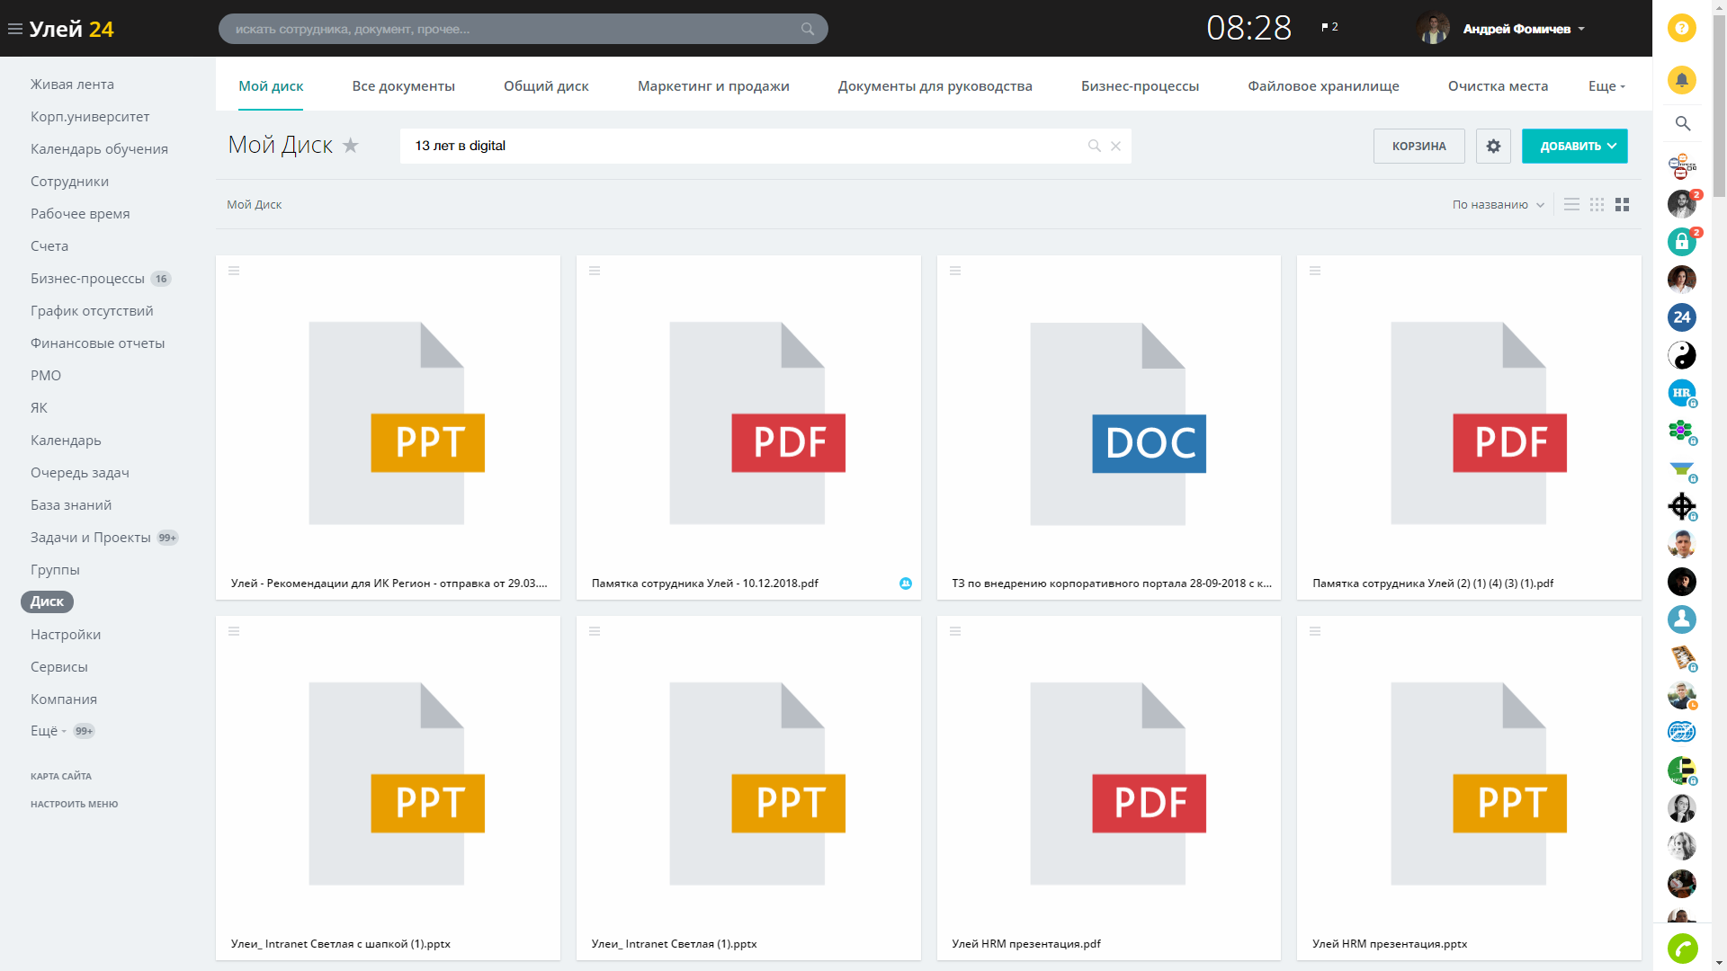Open Финансовые отчеты in sidebar
This screenshot has width=1727, height=971.
tap(97, 343)
